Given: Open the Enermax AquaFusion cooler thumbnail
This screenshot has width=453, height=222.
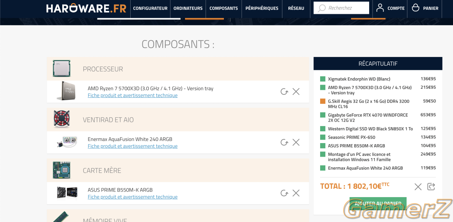Looking at the screenshot, I should click(x=67, y=142).
